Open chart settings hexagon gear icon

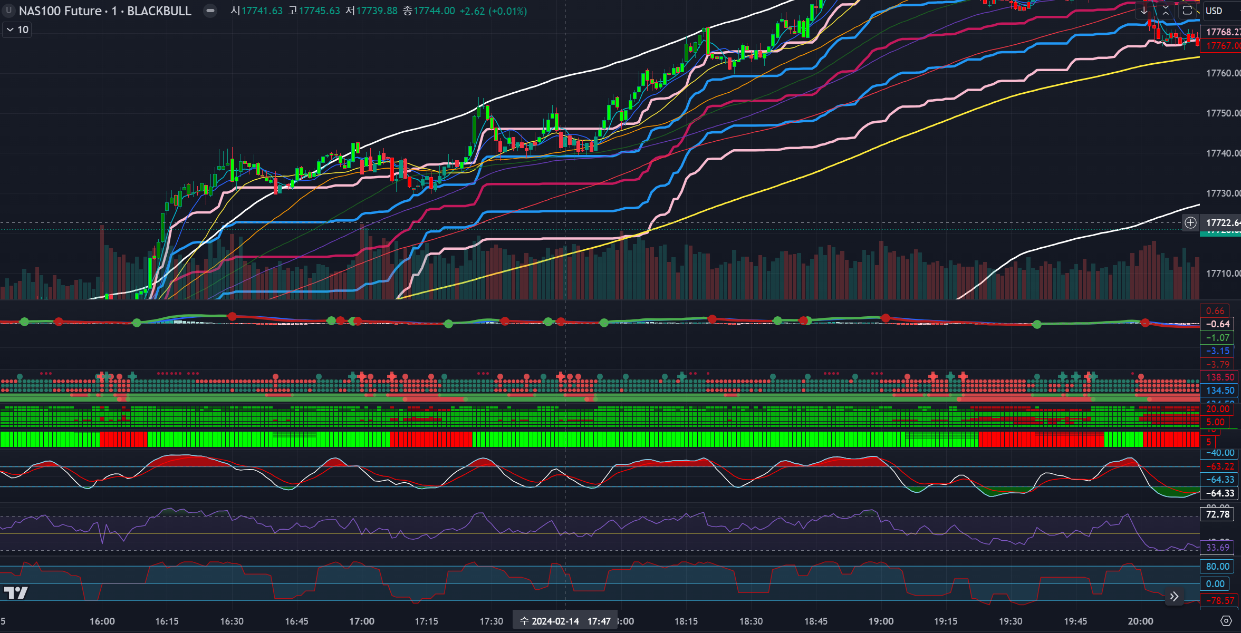pyautogui.click(x=1226, y=621)
